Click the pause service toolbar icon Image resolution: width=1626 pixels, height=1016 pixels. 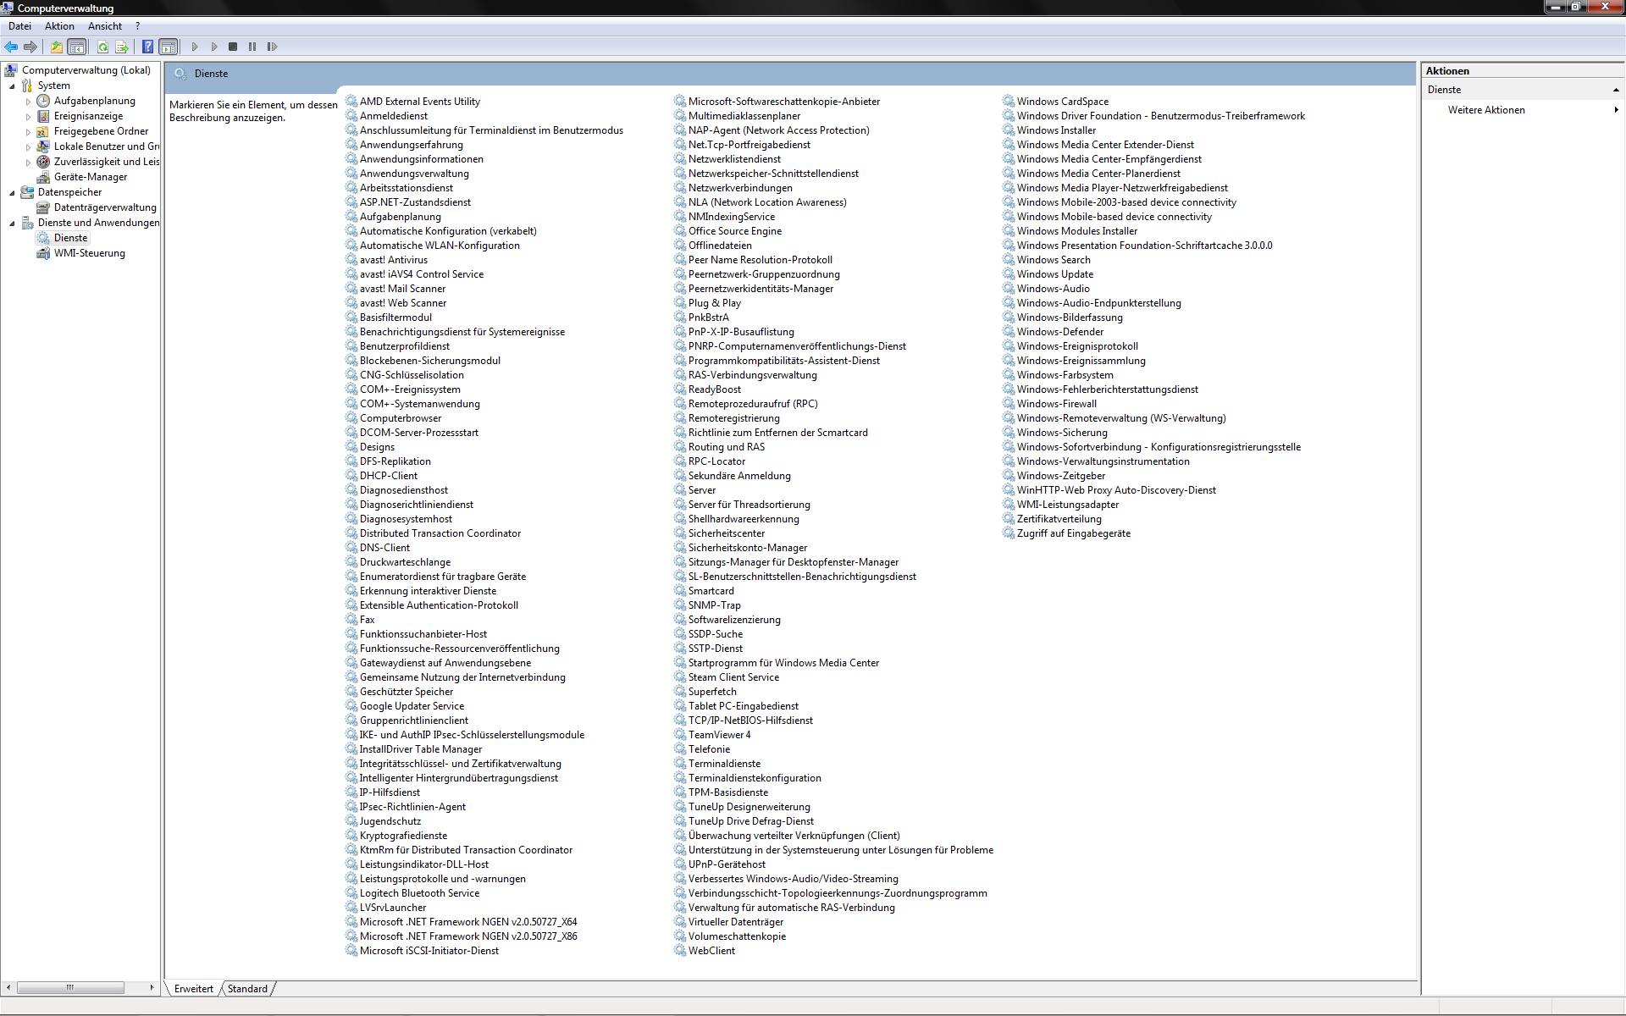pos(252,47)
